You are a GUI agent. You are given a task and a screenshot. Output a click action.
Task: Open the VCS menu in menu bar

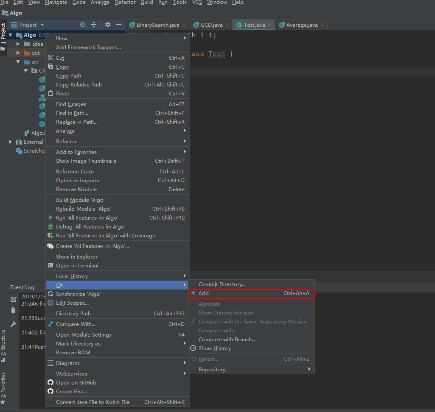(197, 3)
